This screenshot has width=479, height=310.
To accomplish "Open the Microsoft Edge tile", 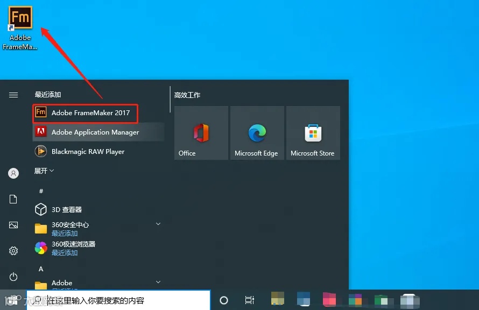I will [257, 133].
